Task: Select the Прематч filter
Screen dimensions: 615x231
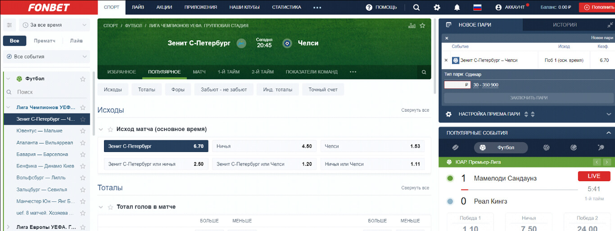Action: tap(45, 41)
